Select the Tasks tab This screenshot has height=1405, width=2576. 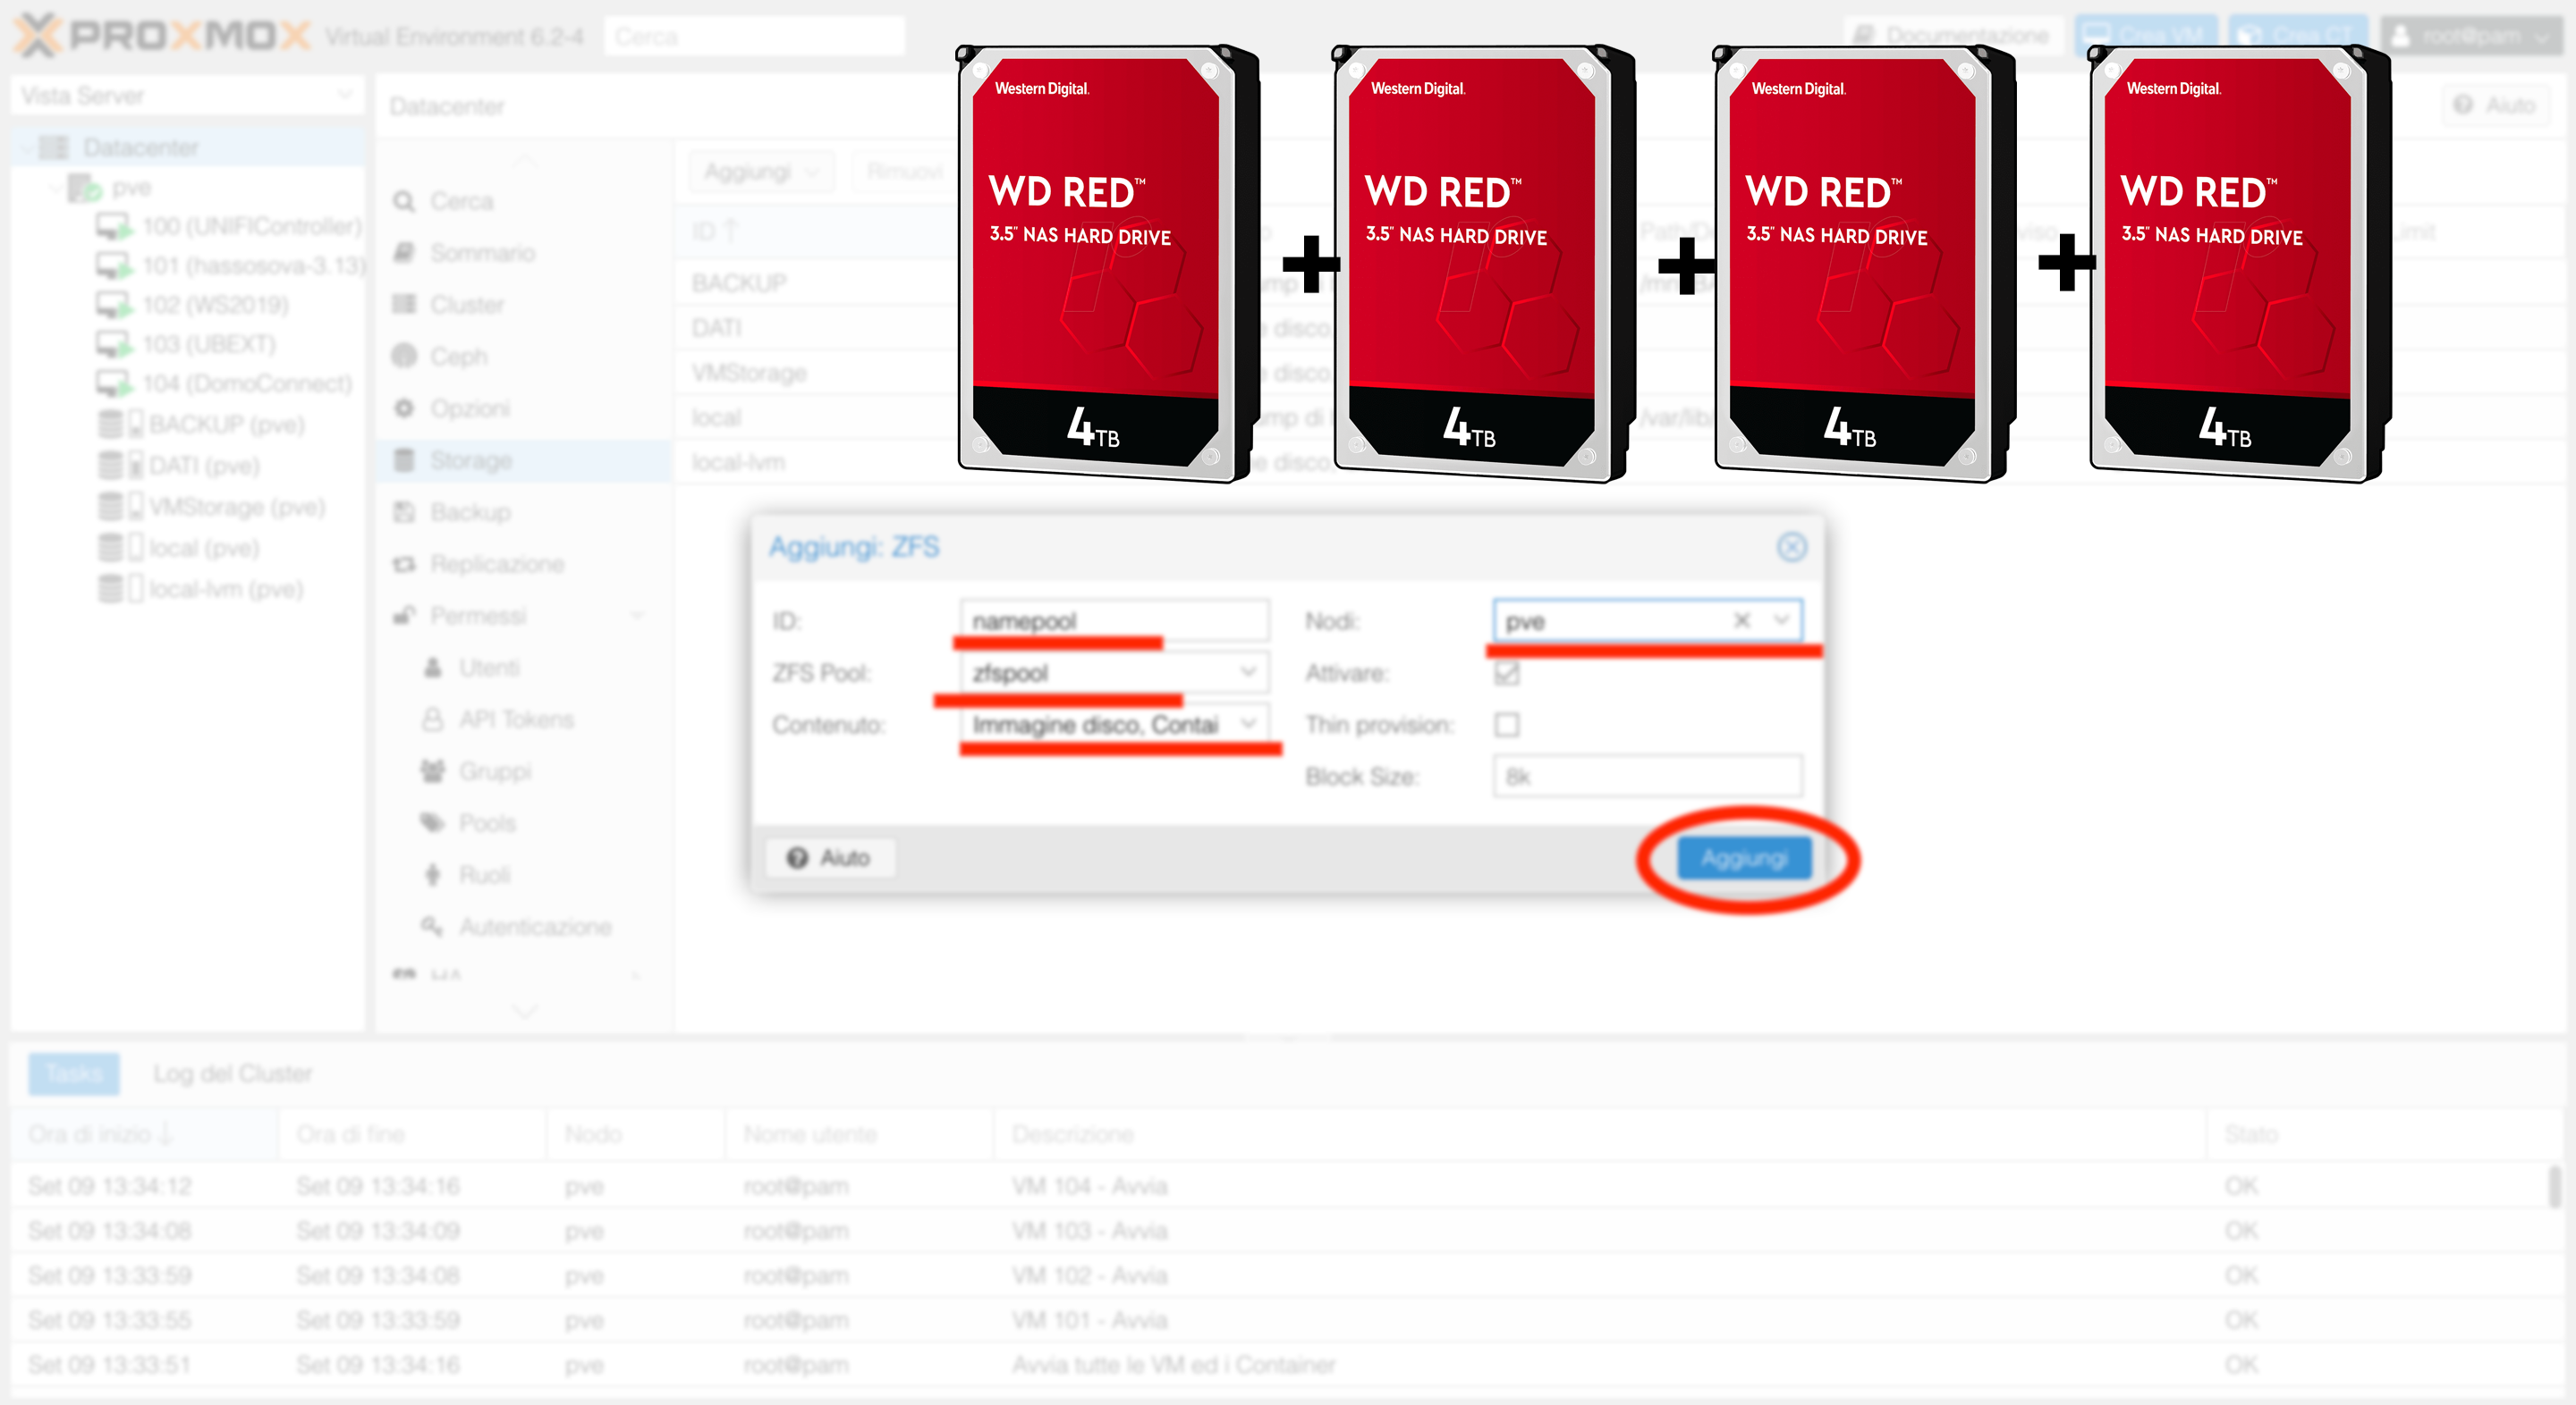click(74, 1073)
